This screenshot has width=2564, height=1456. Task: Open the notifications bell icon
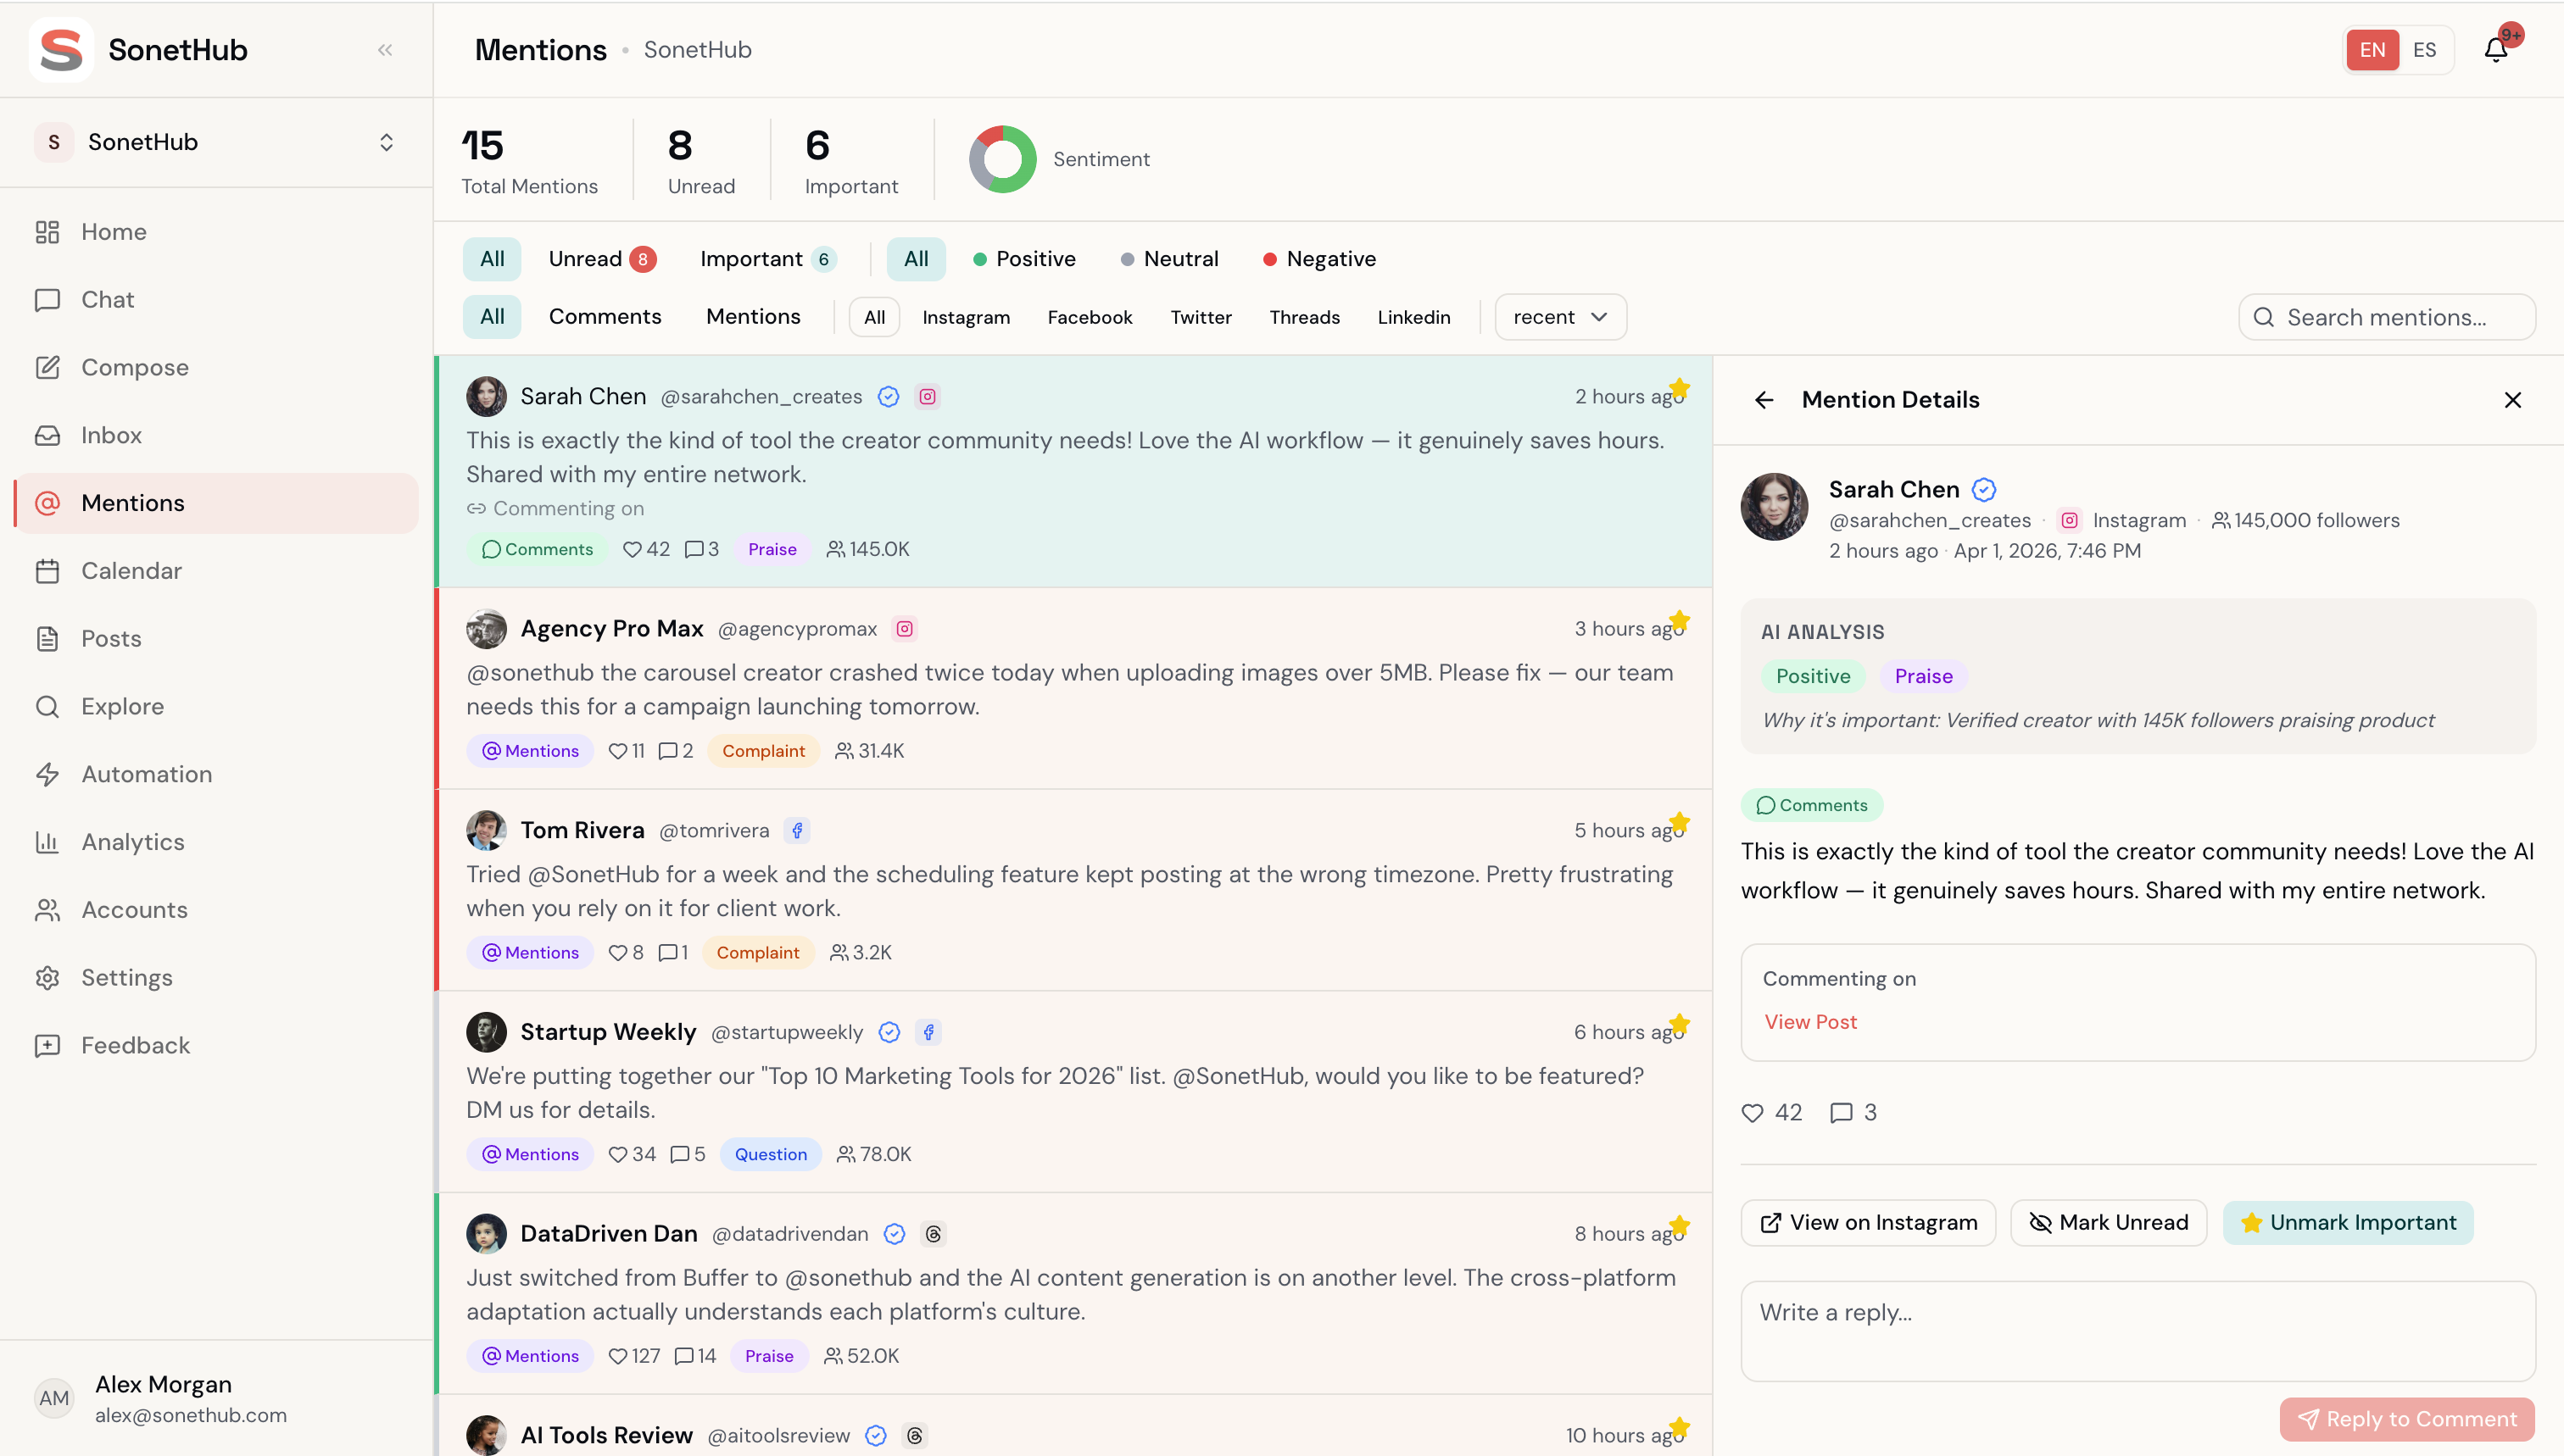2495,50
